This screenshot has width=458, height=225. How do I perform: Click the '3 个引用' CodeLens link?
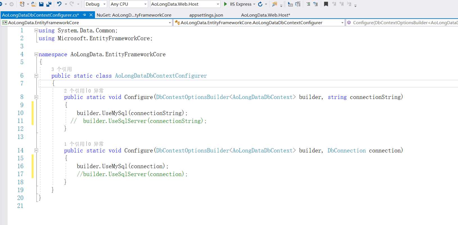pyautogui.click(x=62, y=69)
